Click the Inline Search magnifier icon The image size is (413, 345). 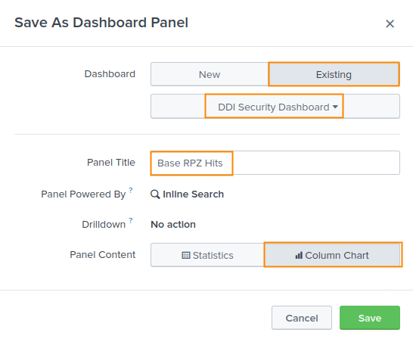(x=155, y=194)
